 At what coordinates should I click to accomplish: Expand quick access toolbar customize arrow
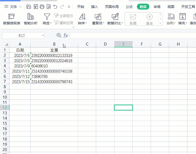(x=69, y=7)
